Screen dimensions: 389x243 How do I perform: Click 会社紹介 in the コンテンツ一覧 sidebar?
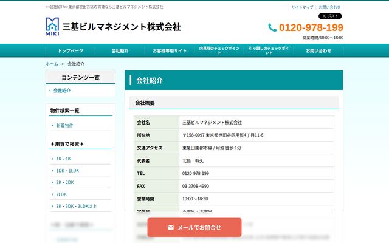tap(62, 91)
